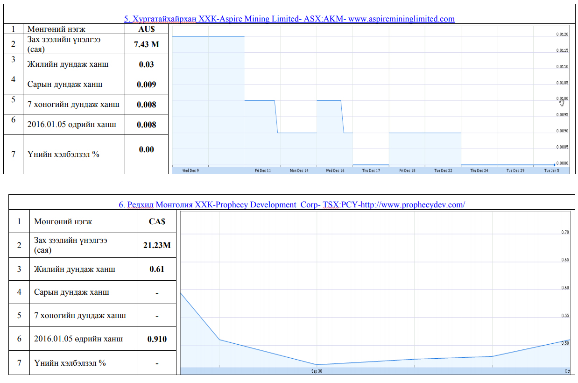578x383 pixels.
Task: Click the Wed Dec 9 date label
Action: pyautogui.click(x=190, y=171)
